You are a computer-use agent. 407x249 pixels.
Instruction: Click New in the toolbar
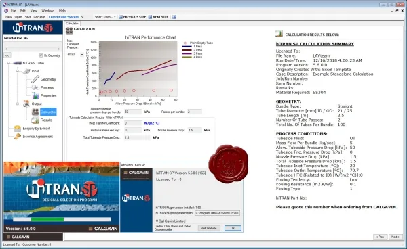click(x=9, y=17)
